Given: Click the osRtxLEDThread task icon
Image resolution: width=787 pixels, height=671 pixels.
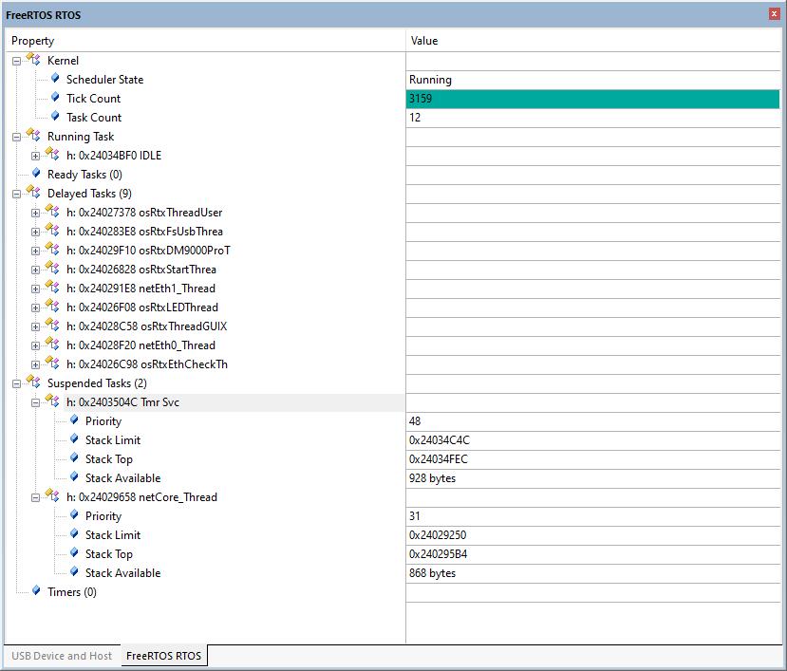Looking at the screenshot, I should [x=52, y=307].
